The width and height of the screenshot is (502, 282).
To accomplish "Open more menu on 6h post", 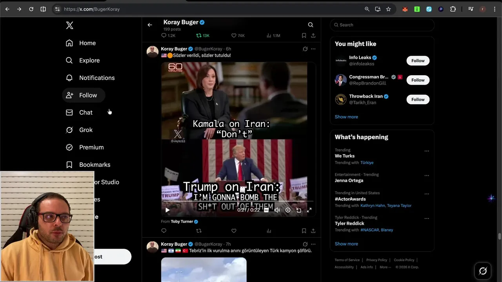I will click(313, 49).
